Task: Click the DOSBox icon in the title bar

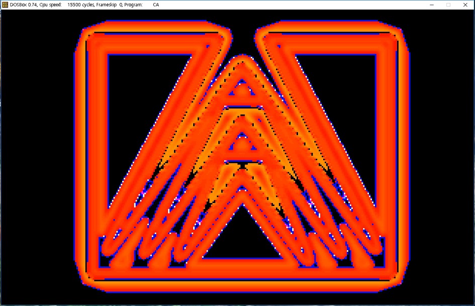Action: [x=5, y=5]
